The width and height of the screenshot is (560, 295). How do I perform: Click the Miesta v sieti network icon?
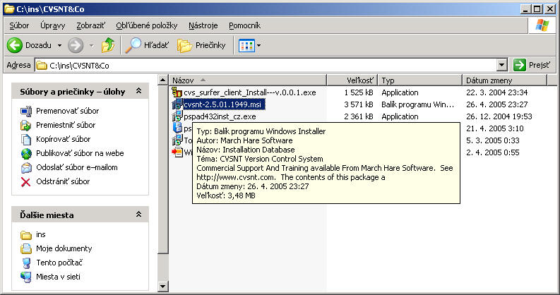(26, 277)
